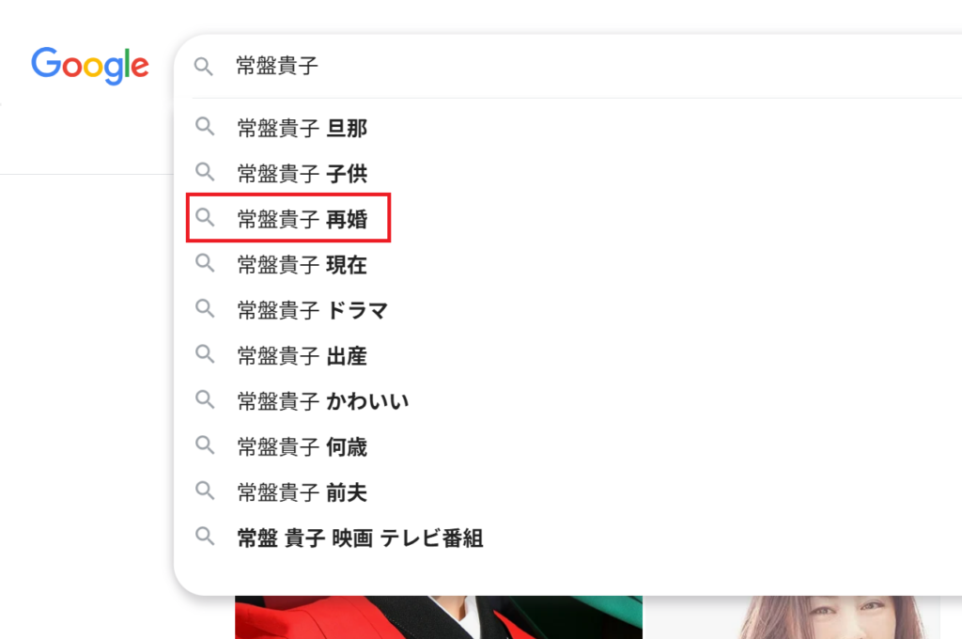The width and height of the screenshot is (962, 639).
Task: Click the magnifier icon beside 現在 suggestion
Action: [x=205, y=264]
